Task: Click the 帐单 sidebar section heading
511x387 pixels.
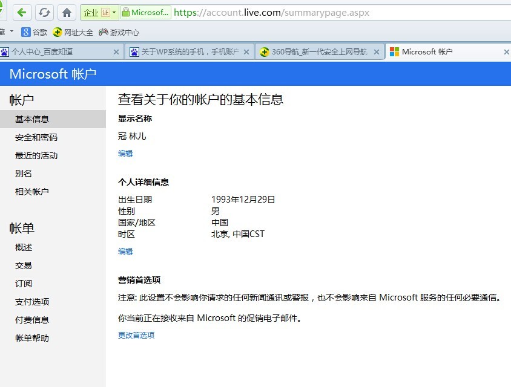Action: (x=22, y=228)
